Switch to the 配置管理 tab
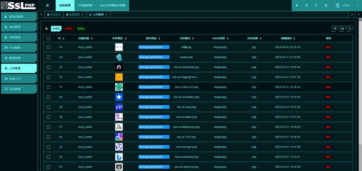The image size is (362, 171). click(74, 15)
